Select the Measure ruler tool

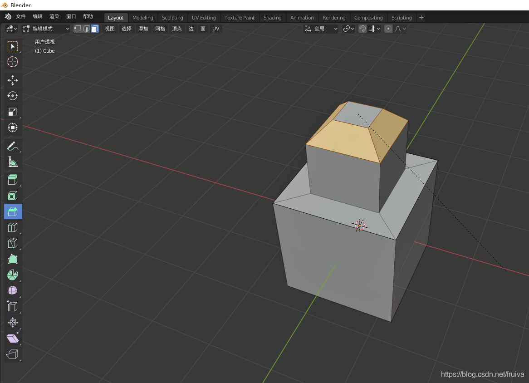[x=13, y=162]
